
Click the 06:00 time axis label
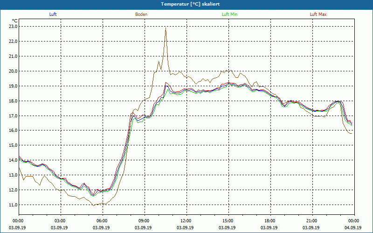point(103,221)
